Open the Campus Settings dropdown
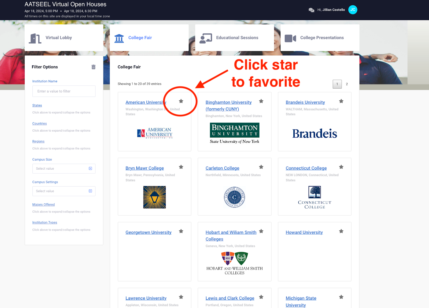Viewport: 429px width, 308px height. 64,191
